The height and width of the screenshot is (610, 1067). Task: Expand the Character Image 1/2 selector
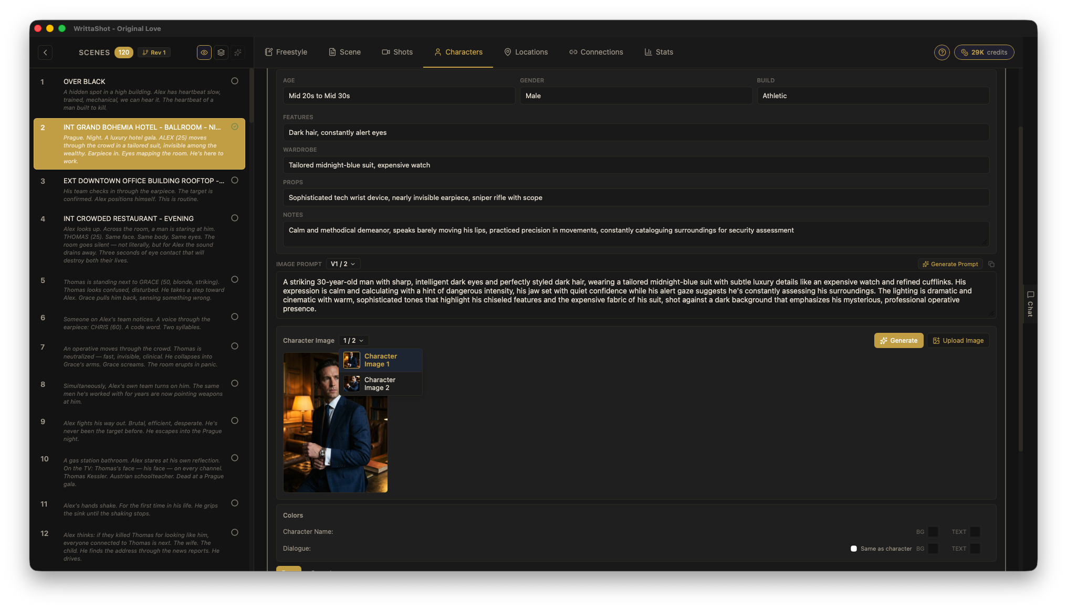354,340
